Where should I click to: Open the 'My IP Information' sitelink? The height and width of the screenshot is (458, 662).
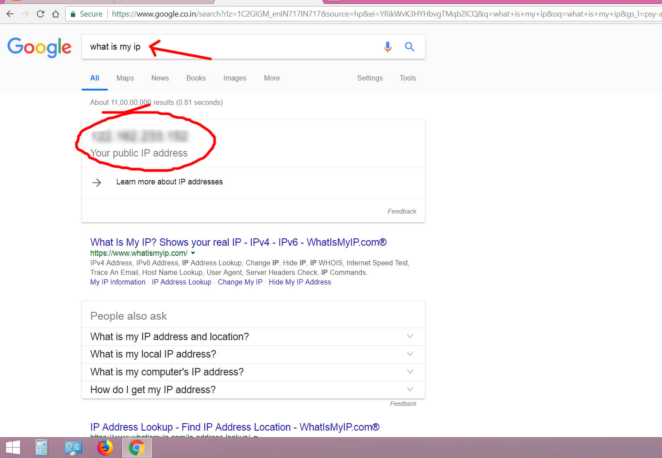point(118,282)
